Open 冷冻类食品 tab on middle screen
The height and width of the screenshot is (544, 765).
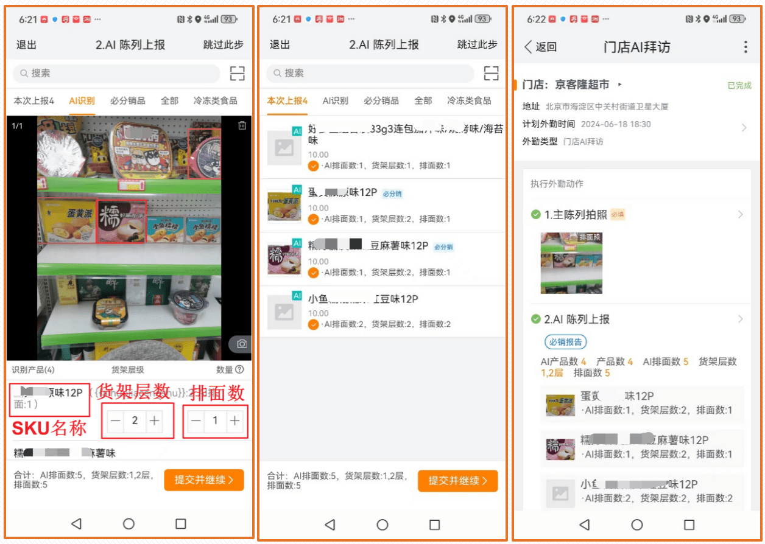[469, 100]
